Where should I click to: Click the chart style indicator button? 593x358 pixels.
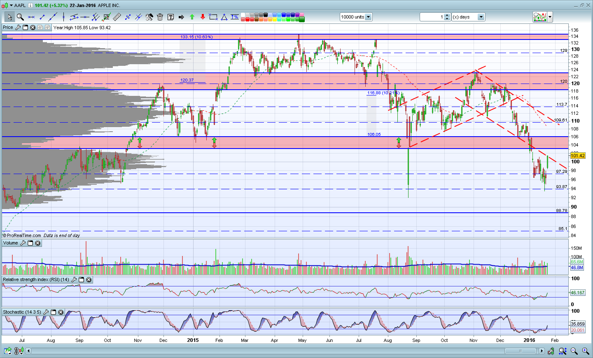[x=540, y=17]
